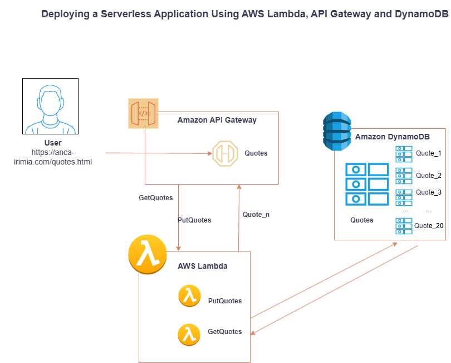Screen dimensions: 451x363
Task: Select the Amazon DynamoDB heading label
Action: [393, 137]
